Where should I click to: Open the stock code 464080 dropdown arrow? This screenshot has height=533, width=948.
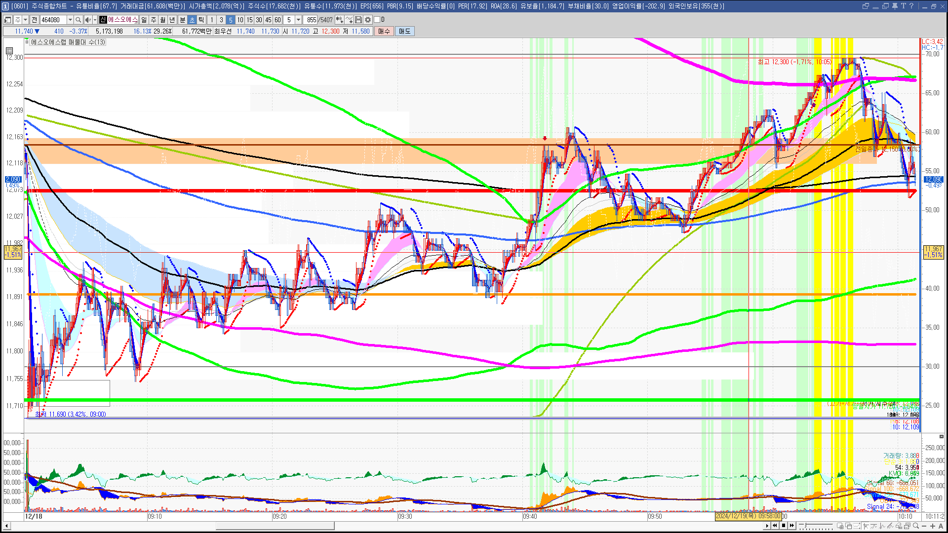(70, 20)
